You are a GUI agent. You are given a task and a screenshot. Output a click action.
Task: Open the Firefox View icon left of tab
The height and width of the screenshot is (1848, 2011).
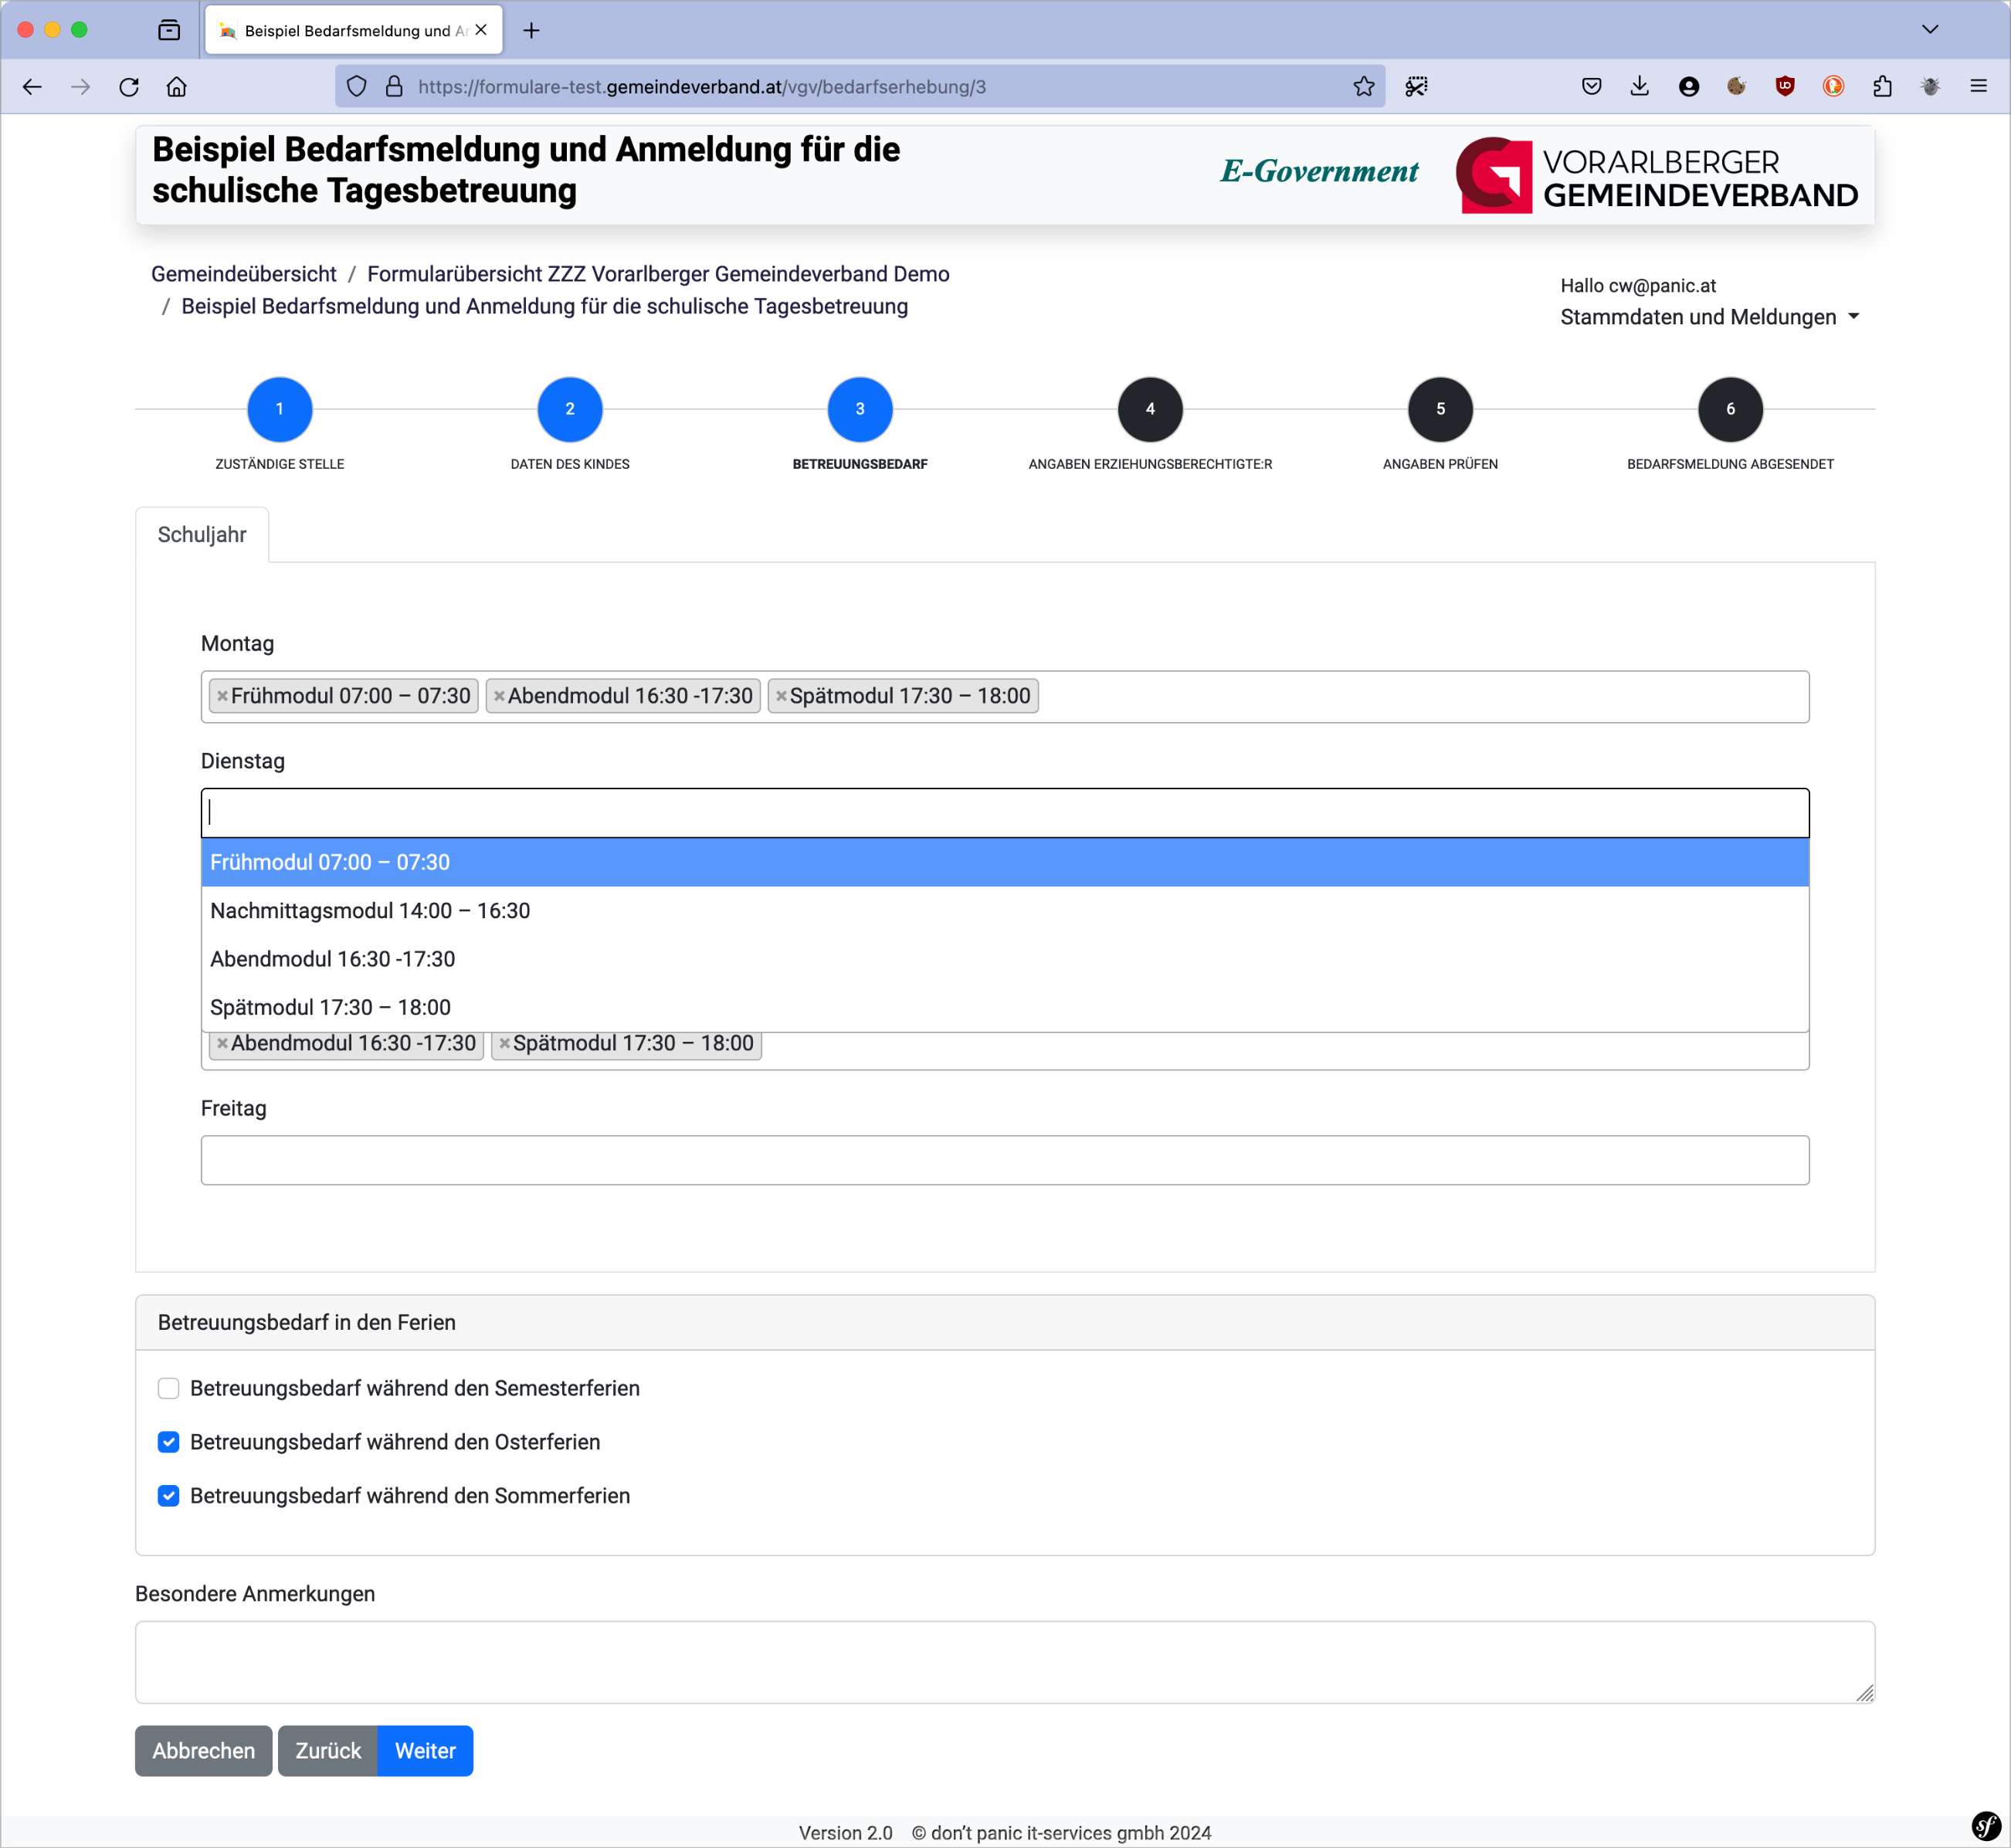169,31
